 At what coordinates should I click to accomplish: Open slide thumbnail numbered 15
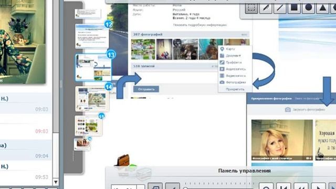[x=89, y=126]
